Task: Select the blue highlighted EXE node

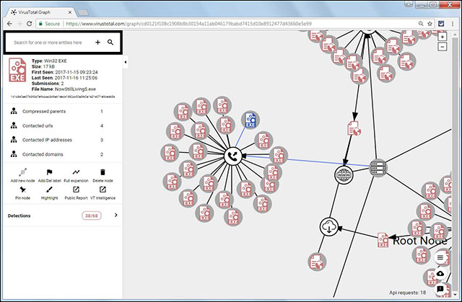Action: (x=250, y=120)
